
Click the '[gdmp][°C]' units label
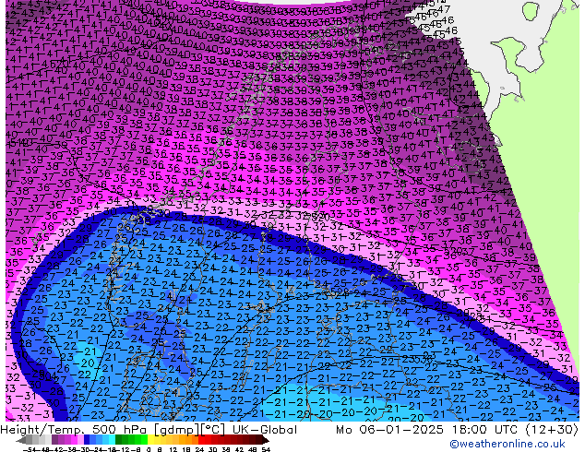(191, 430)
